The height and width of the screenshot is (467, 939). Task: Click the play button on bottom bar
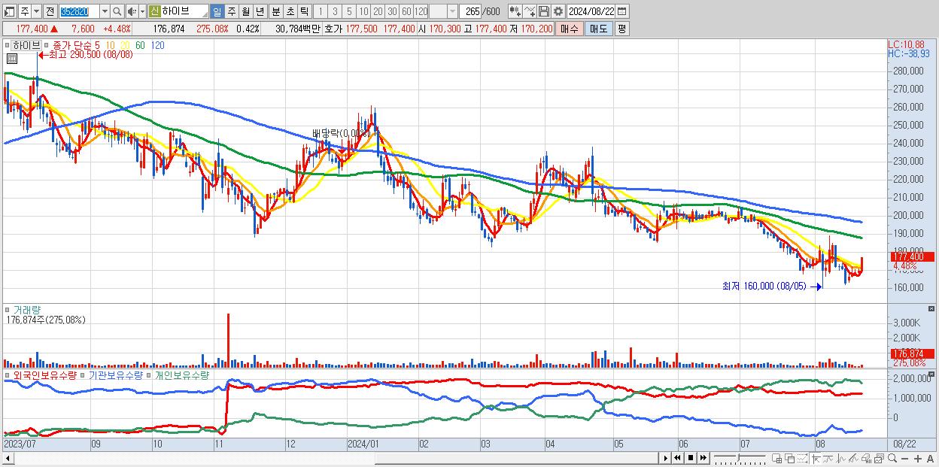point(665,458)
